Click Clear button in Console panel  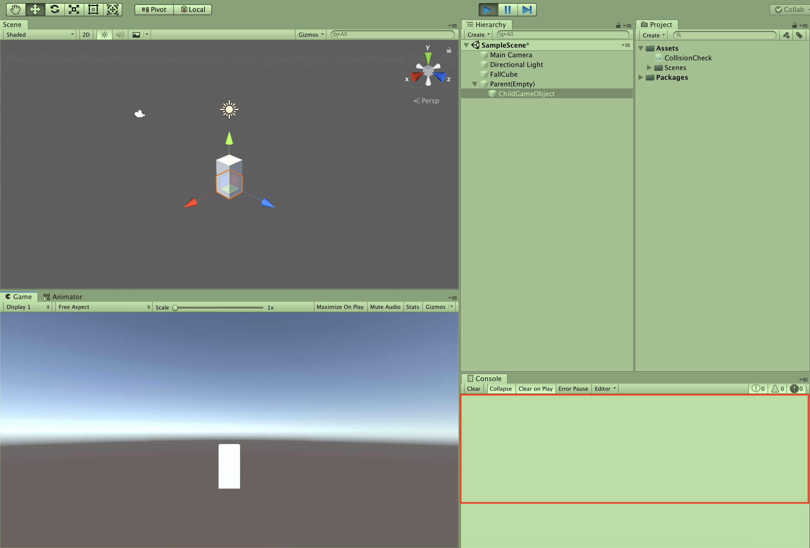[474, 388]
